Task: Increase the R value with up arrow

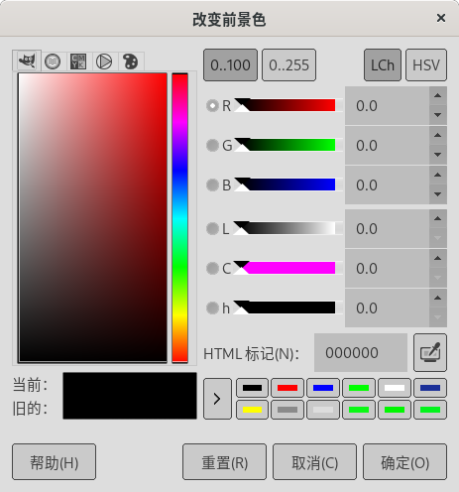Action: pyautogui.click(x=438, y=96)
